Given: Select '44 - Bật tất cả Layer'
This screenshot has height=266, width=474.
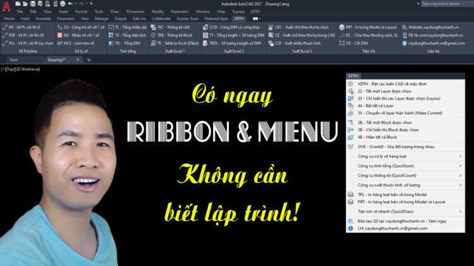Looking at the screenshot, I should [405, 106].
